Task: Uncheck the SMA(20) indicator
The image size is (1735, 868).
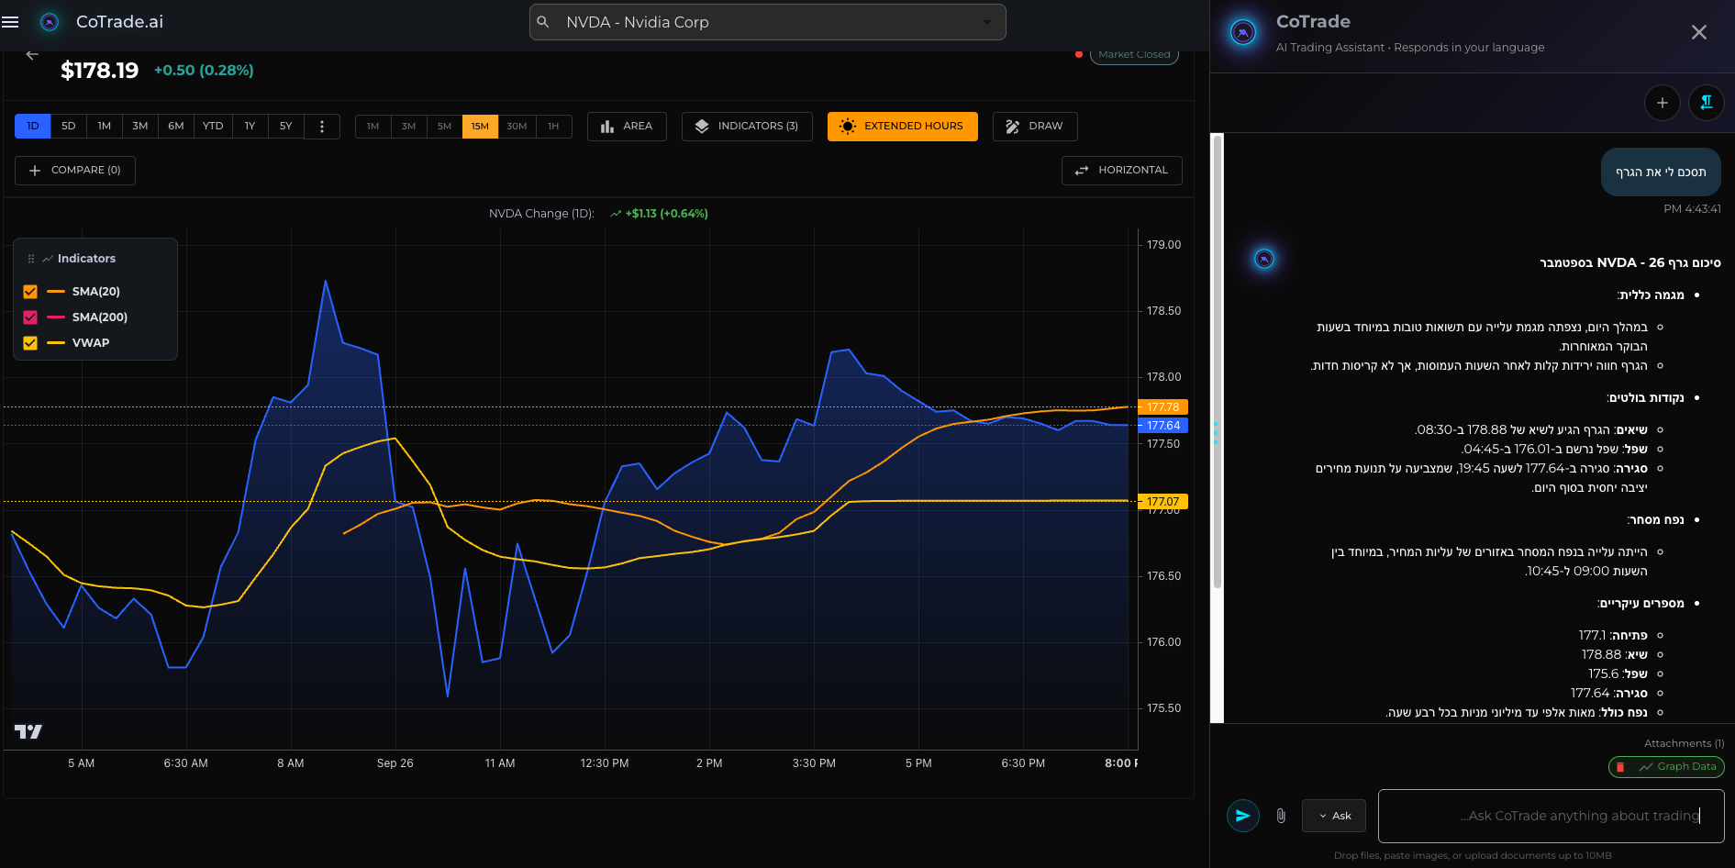Action: click(30, 292)
